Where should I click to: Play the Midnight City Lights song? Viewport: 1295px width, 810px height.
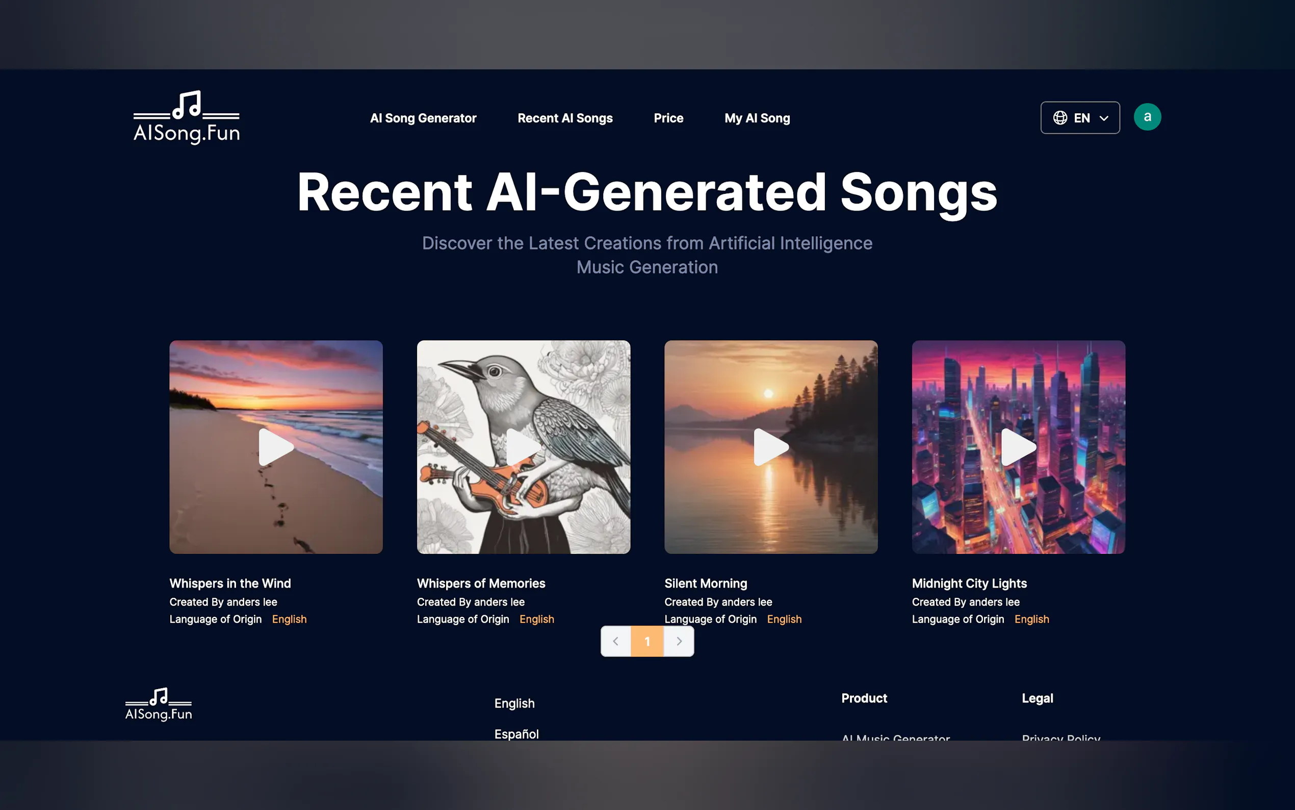click(x=1018, y=447)
